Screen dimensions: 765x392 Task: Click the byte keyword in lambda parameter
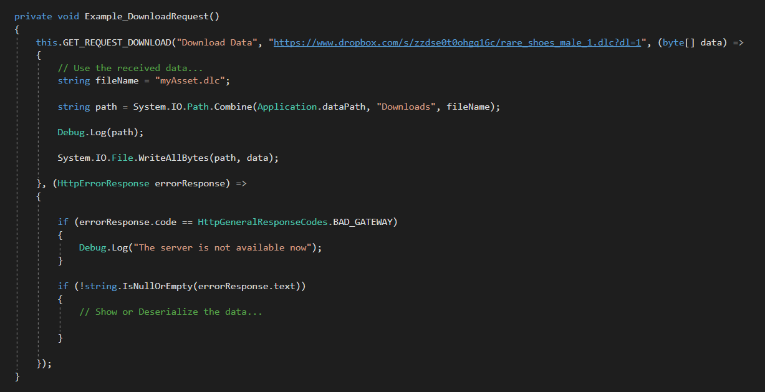(673, 42)
